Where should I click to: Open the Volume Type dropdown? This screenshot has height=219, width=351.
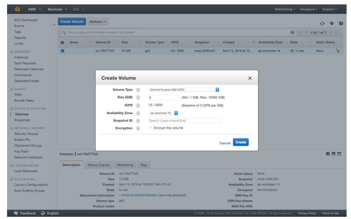tap(184, 90)
